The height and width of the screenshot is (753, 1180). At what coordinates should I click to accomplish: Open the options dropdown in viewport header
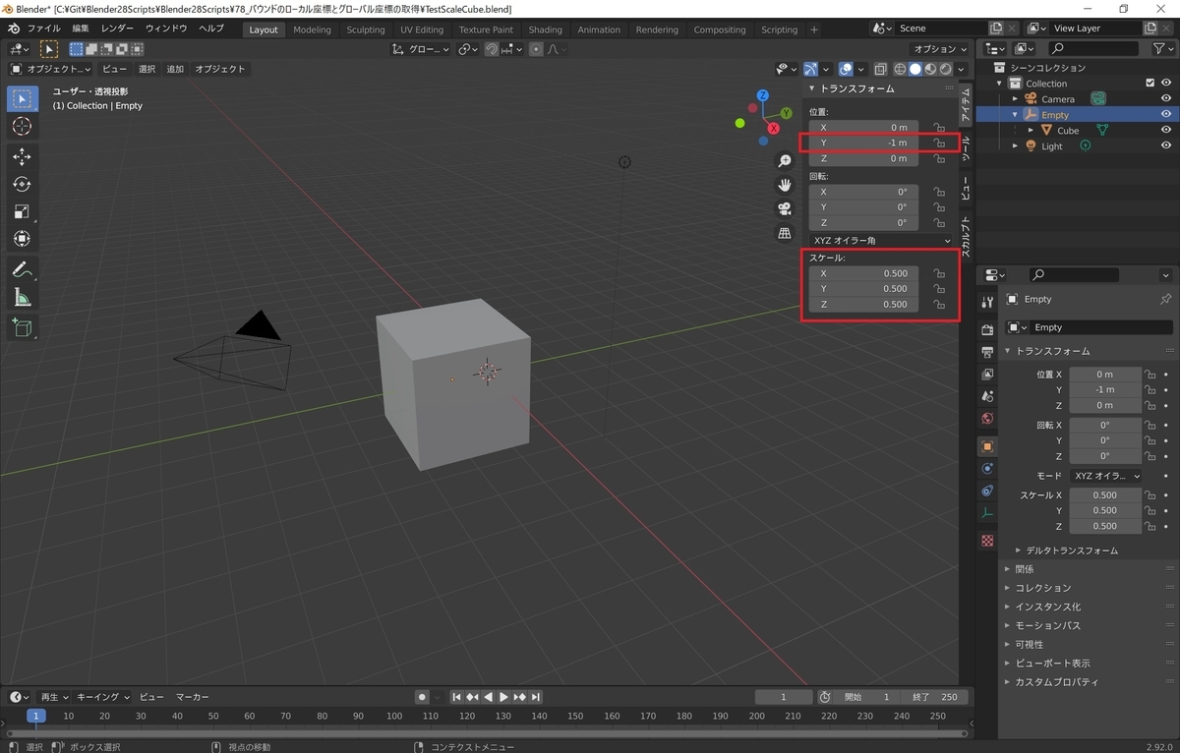940,49
